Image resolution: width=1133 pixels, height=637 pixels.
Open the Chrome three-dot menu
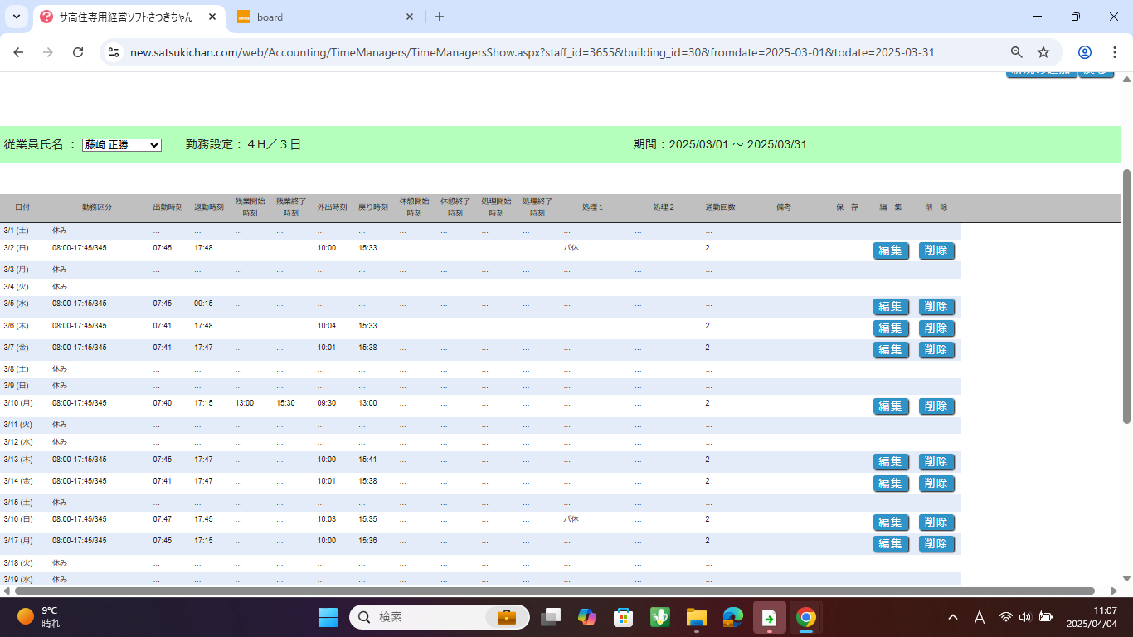(x=1115, y=52)
